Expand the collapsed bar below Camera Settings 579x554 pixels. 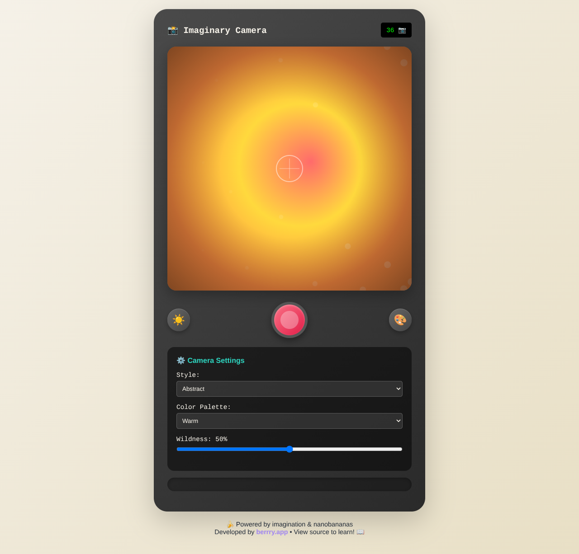click(x=289, y=484)
